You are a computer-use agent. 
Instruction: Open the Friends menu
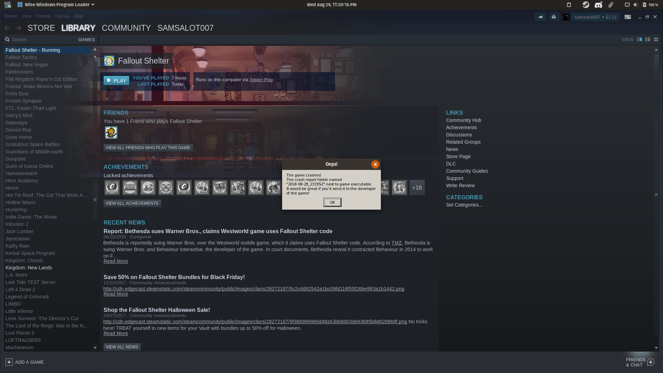43,16
